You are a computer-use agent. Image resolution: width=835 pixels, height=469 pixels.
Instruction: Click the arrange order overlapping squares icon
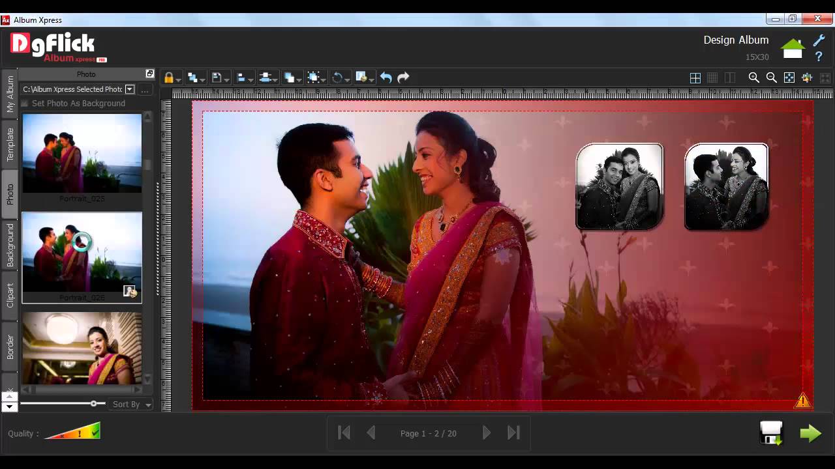[193, 78]
